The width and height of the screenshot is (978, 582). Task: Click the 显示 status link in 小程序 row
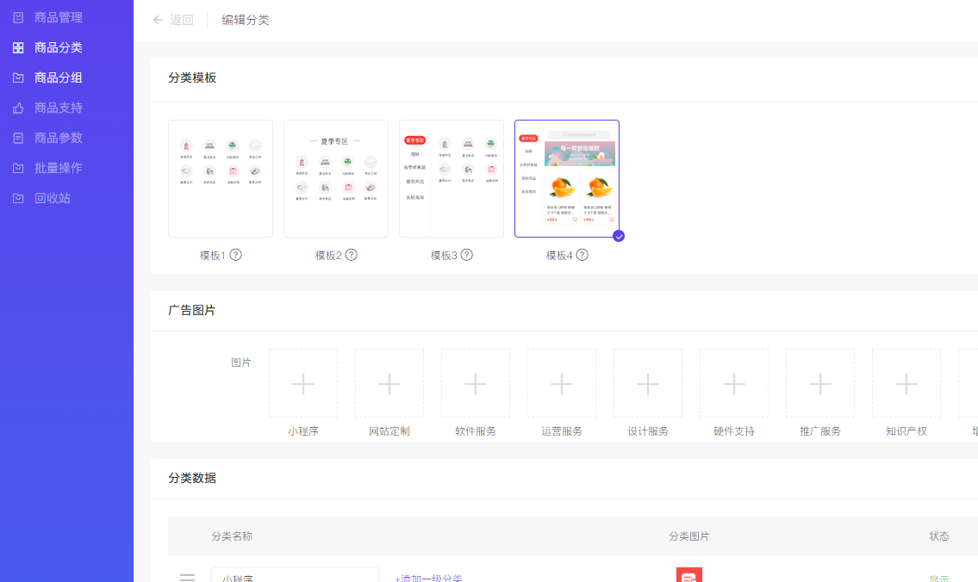click(x=939, y=579)
